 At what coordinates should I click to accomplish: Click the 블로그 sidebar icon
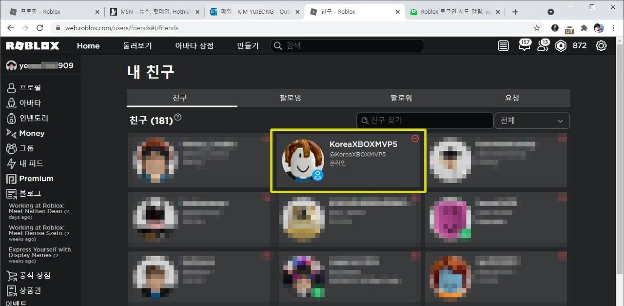pyautogui.click(x=11, y=194)
